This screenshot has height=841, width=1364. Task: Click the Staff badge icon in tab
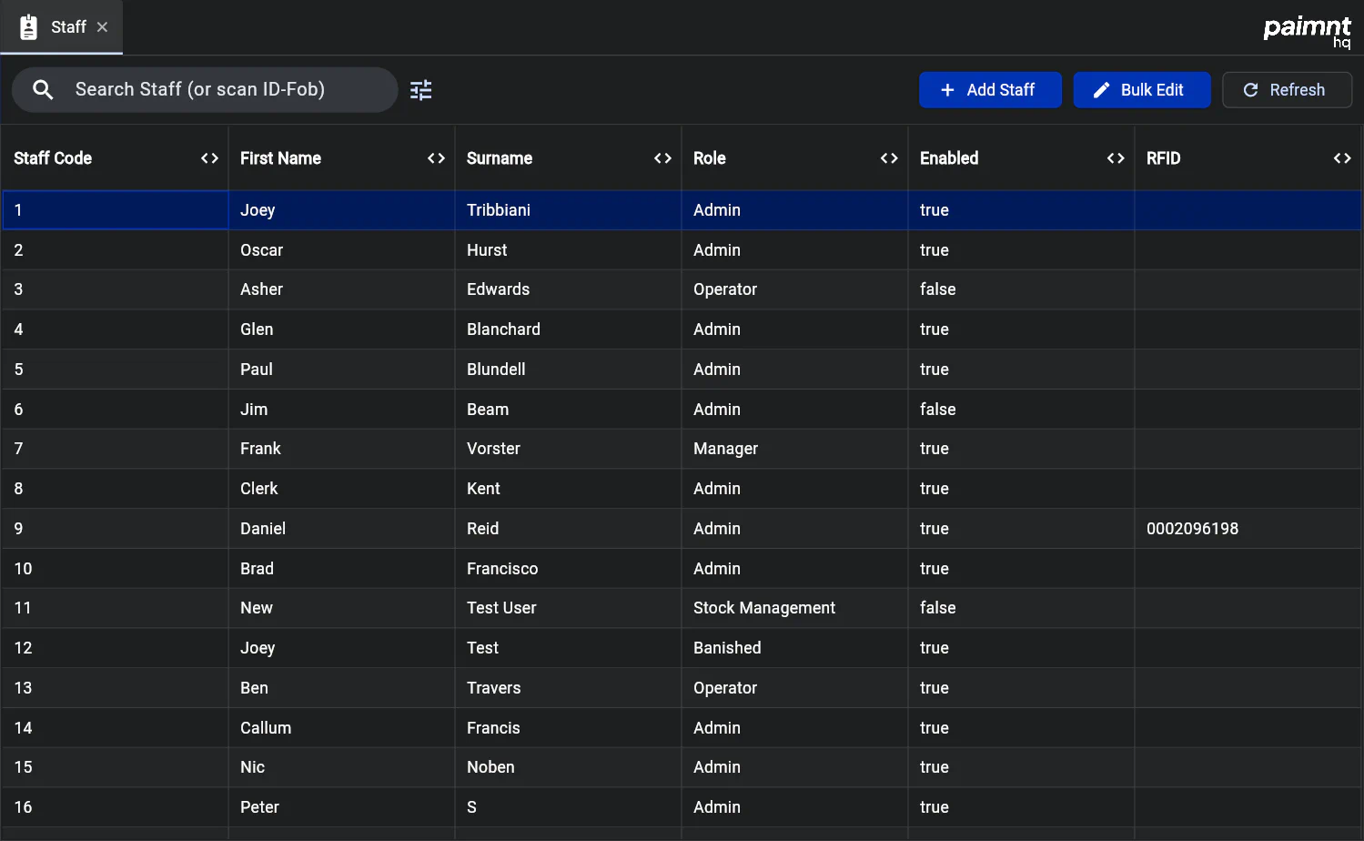coord(29,27)
